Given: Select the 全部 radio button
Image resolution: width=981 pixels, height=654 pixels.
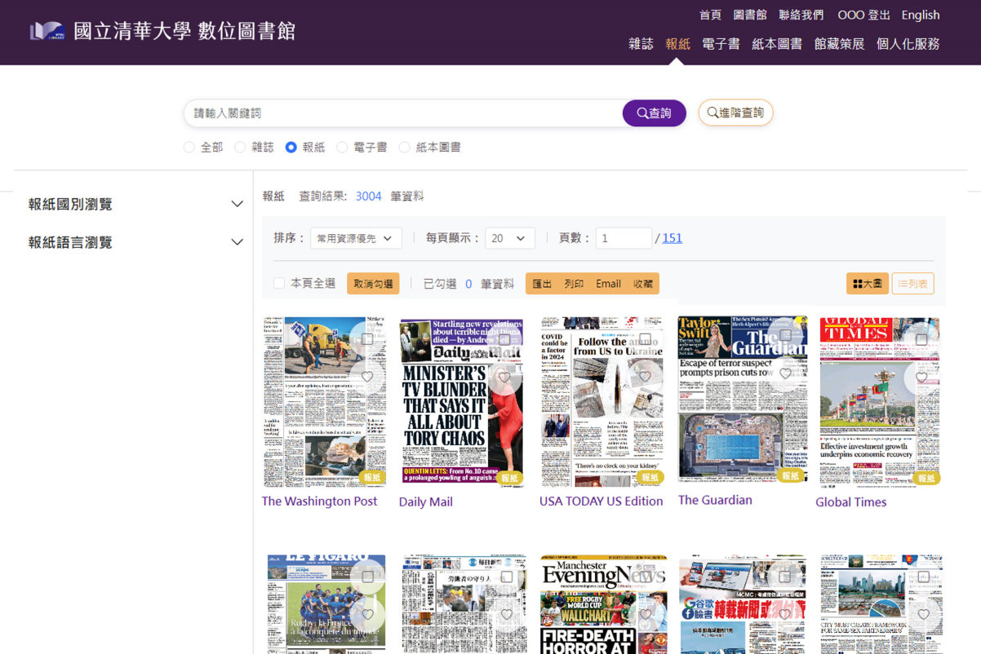Looking at the screenshot, I should coord(189,148).
